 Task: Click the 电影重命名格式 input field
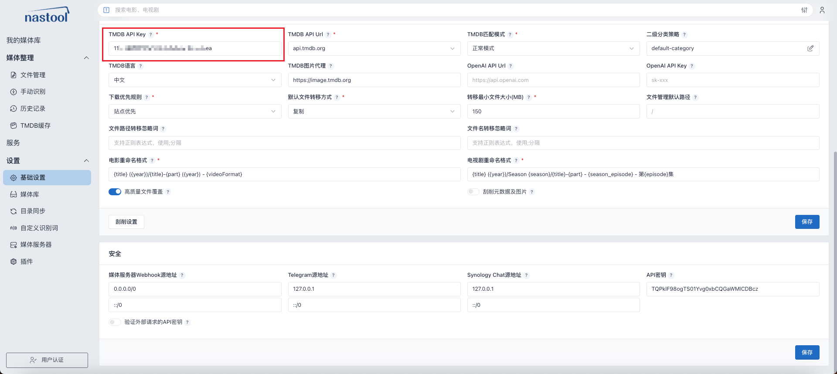285,174
